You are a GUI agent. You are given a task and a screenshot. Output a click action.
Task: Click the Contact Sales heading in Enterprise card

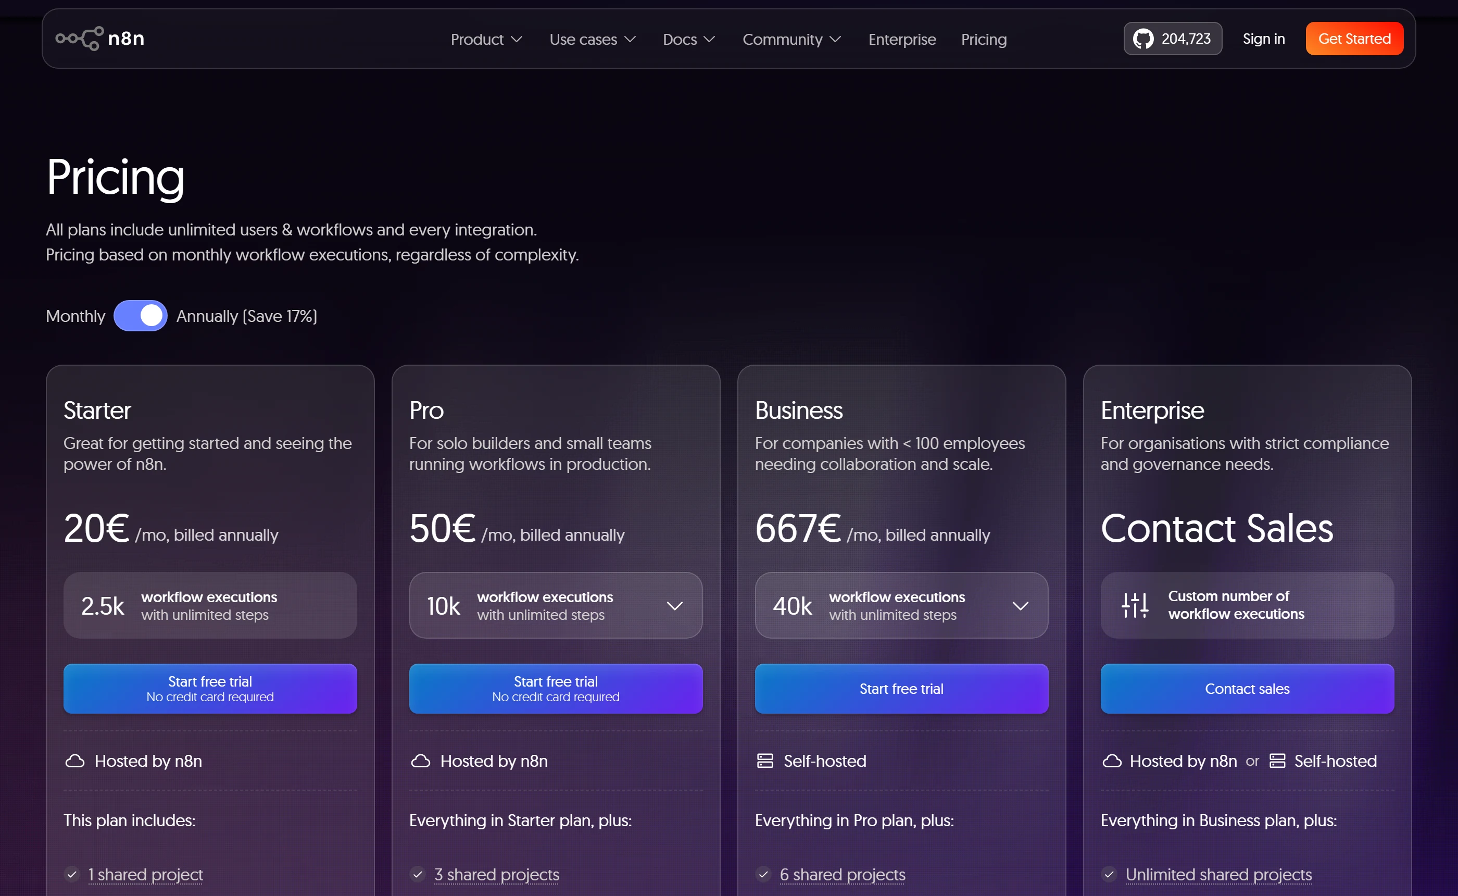(x=1216, y=528)
